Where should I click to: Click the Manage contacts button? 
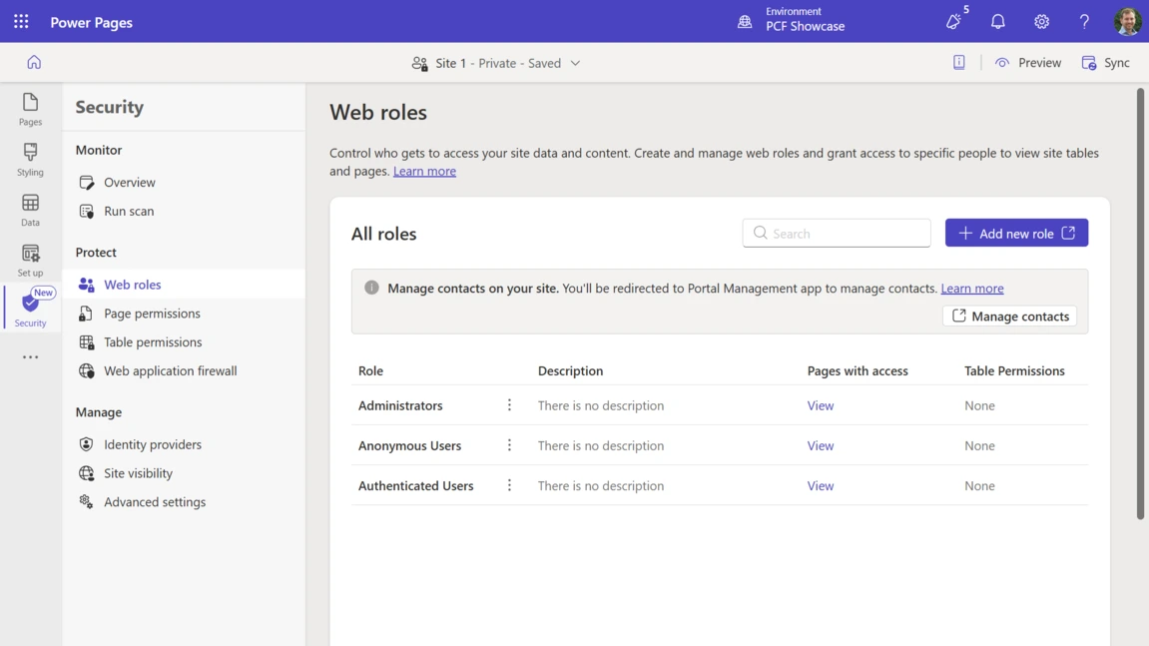click(x=1010, y=317)
